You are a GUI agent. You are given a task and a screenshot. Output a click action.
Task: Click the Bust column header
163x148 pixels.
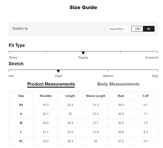point(121,96)
